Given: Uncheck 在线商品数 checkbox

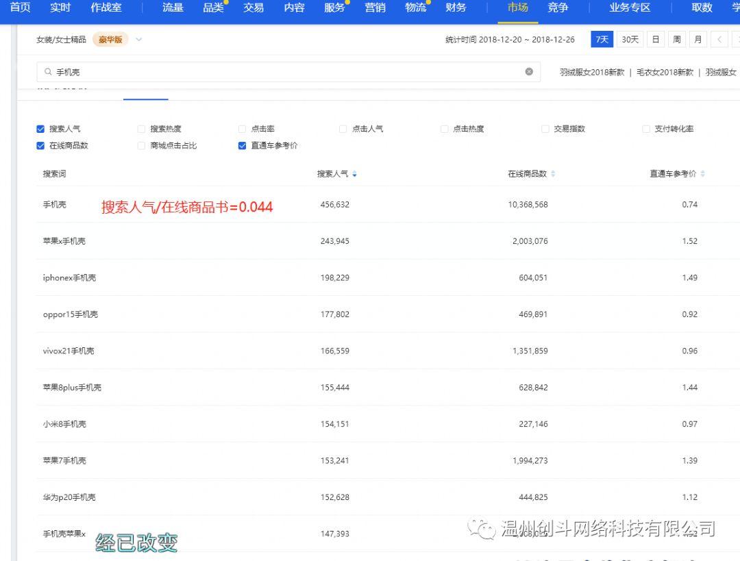Looking at the screenshot, I should (x=40, y=145).
